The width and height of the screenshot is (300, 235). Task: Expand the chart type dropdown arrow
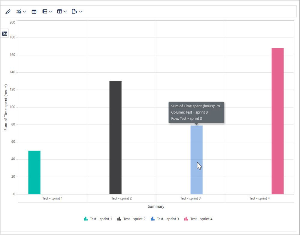[x=24, y=12]
